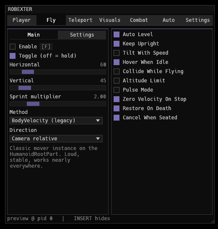The height and width of the screenshot is (229, 218).
Task: Uncheck Zero Velocity On Stop
Action: [x=117, y=99]
